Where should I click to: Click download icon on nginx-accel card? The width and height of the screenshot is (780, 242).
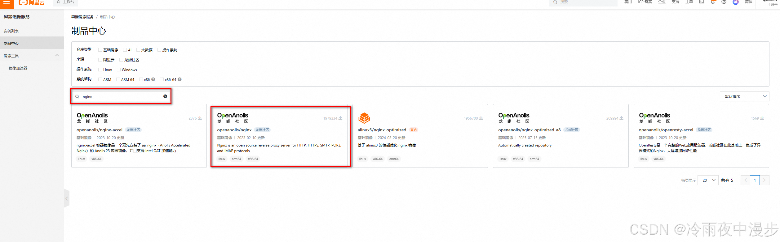[200, 118]
